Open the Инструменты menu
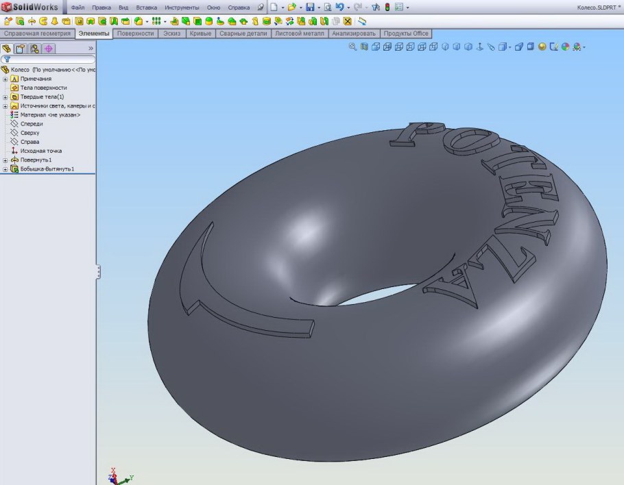This screenshot has height=485, width=624. [181, 7]
